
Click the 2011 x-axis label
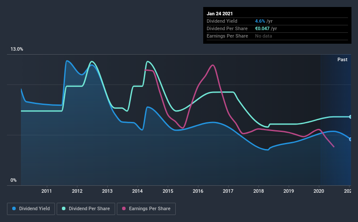pos(47,191)
